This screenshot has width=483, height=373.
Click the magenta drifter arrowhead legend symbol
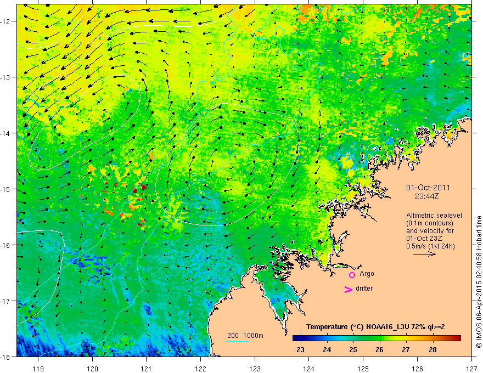349,289
